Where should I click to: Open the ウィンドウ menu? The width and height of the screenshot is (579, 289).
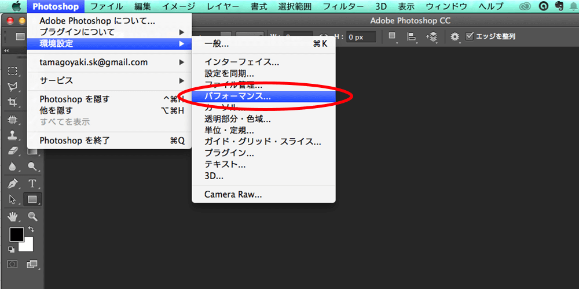click(446, 6)
